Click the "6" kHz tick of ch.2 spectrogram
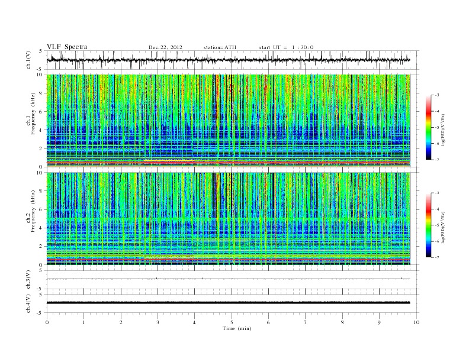 41,209
